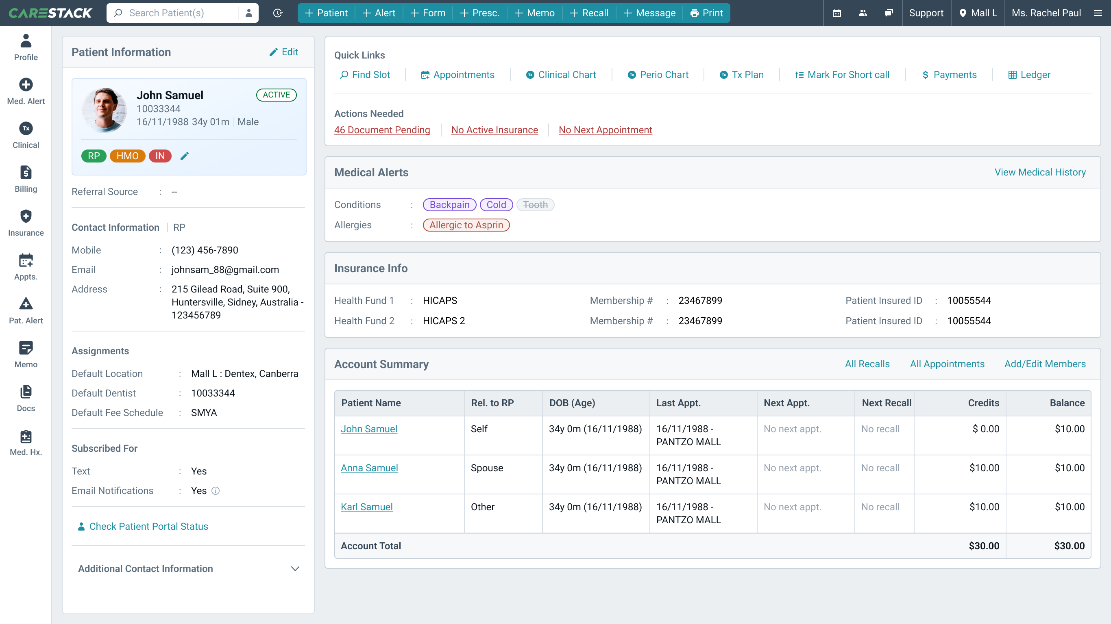Click the + Recall toolbar item
The height and width of the screenshot is (624, 1111).
[589, 13]
